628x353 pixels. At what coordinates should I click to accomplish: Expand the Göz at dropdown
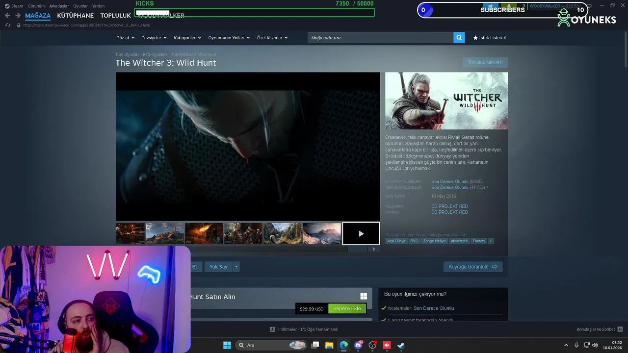[126, 38]
